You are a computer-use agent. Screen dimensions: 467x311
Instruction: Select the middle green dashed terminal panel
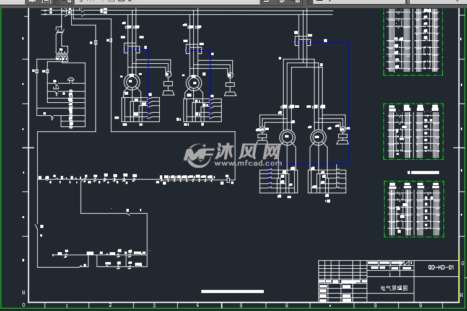pos(413,132)
